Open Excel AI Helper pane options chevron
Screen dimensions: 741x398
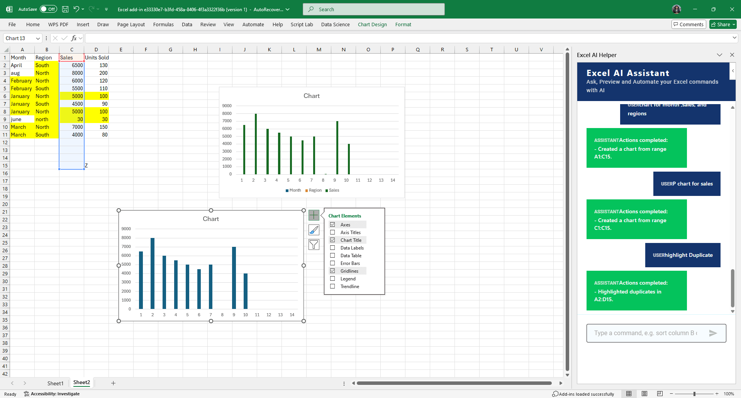click(719, 55)
